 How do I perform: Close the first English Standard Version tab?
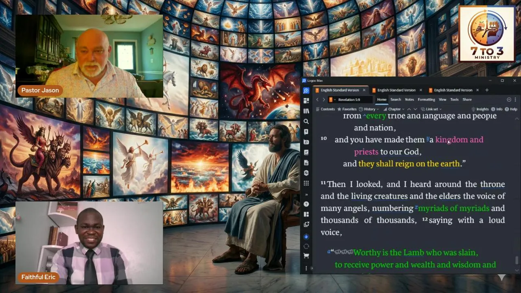[x=364, y=90]
